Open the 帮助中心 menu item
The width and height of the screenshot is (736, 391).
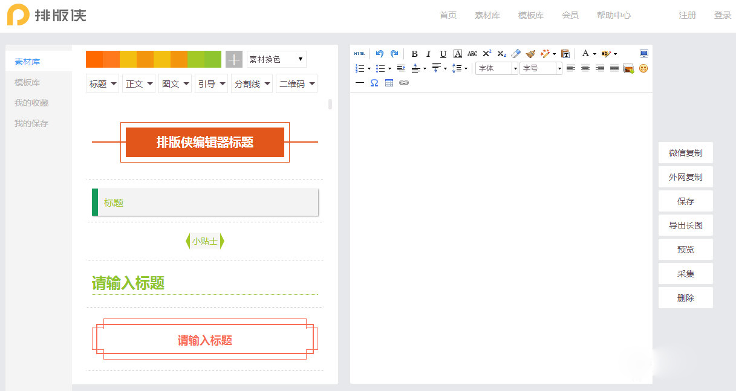click(x=613, y=15)
